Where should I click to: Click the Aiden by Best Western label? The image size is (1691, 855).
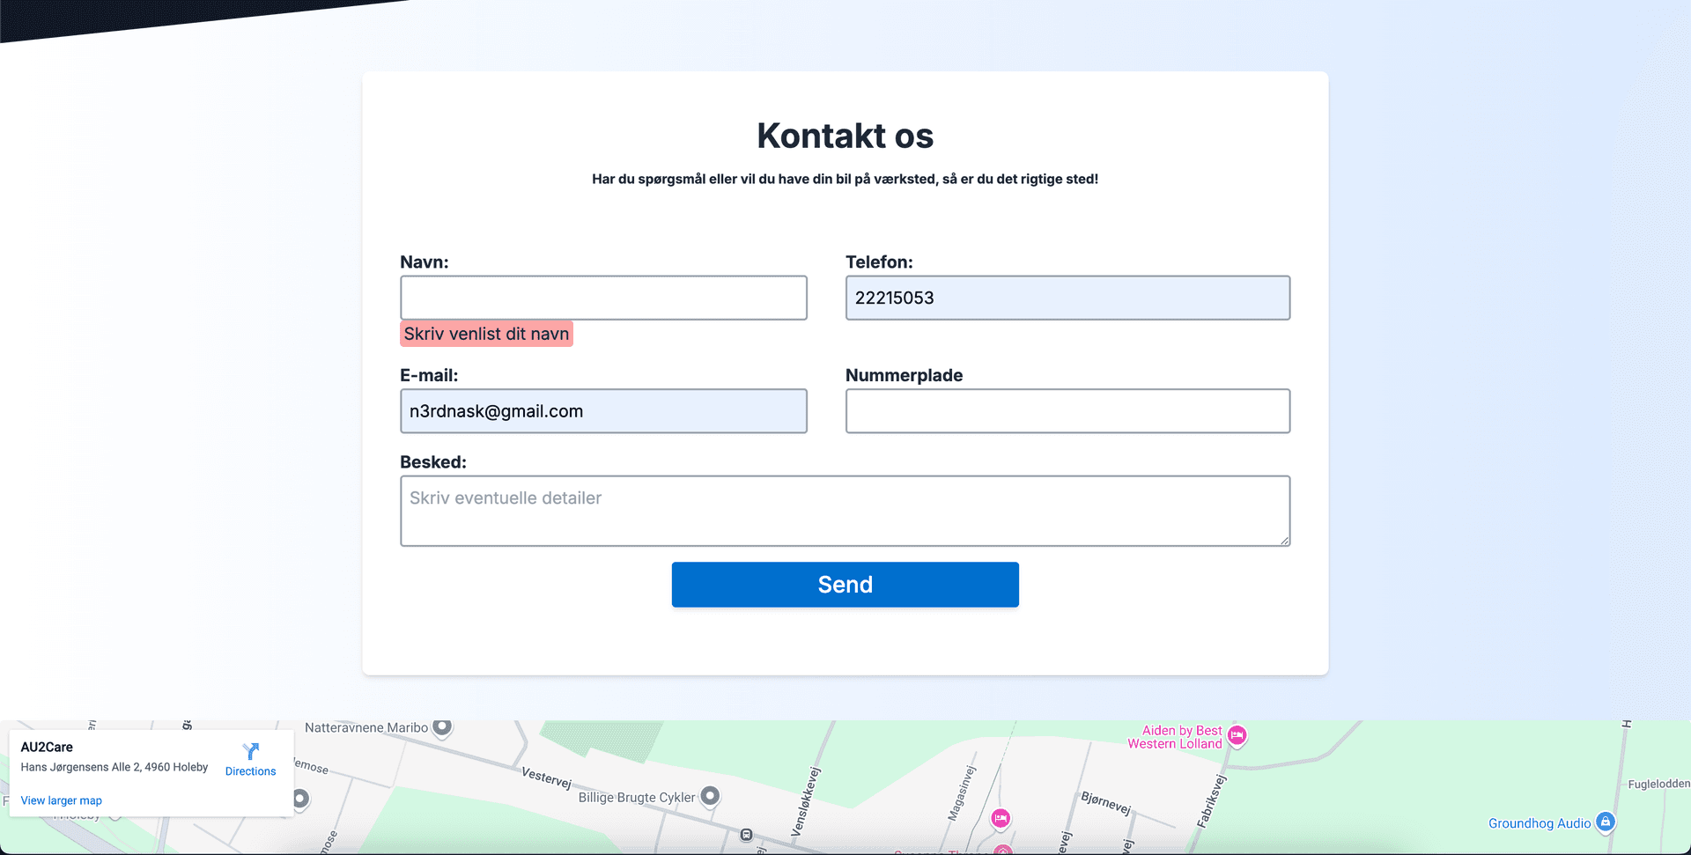pos(1175,737)
